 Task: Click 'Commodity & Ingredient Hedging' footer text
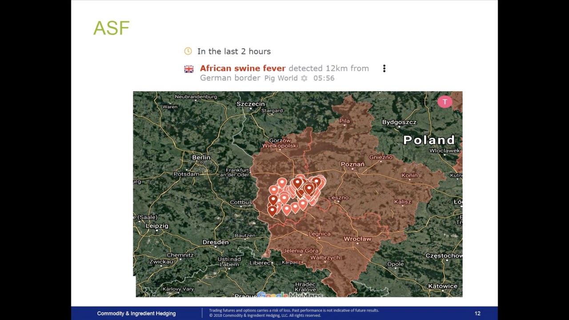136,313
